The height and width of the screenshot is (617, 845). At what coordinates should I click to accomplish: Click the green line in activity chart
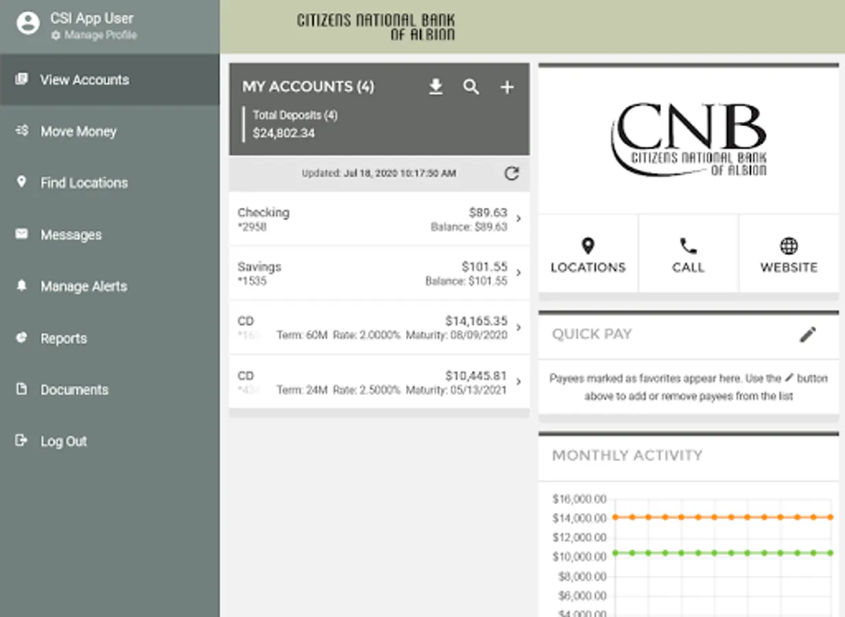pyautogui.click(x=723, y=553)
